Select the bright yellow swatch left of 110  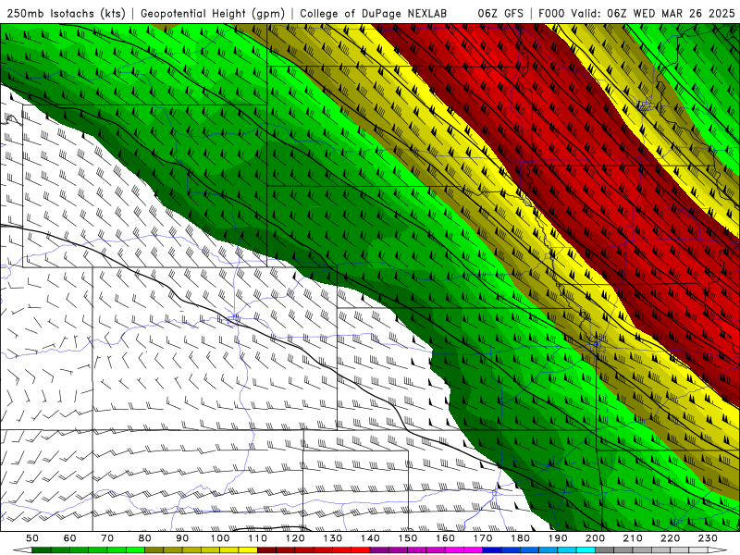[248, 550]
